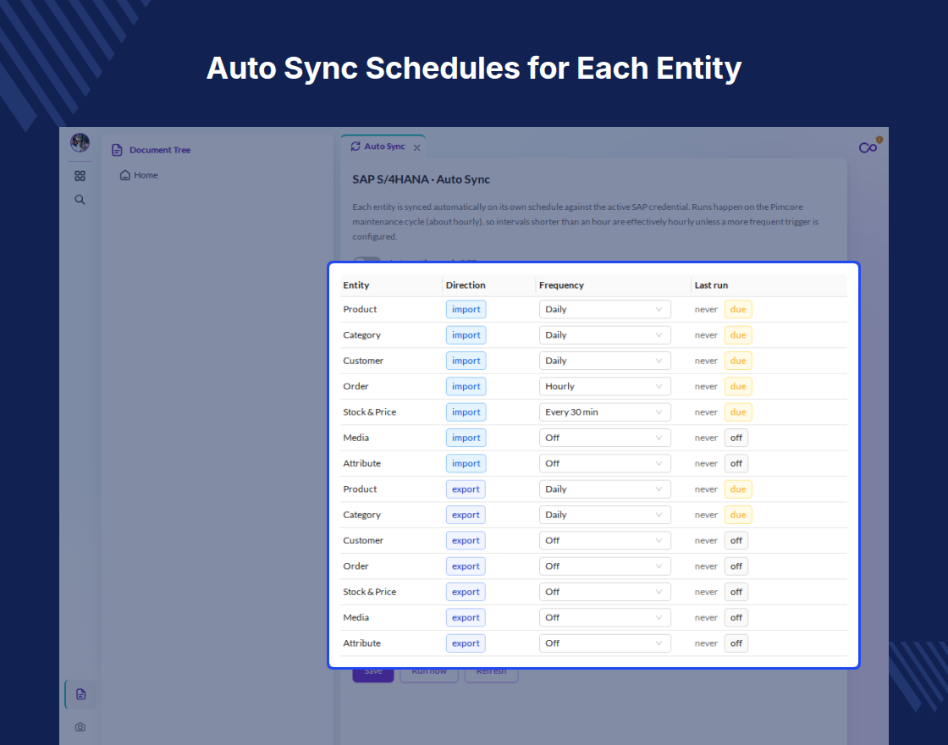Click export badge in Product row
This screenshot has width=948, height=745.
466,489
